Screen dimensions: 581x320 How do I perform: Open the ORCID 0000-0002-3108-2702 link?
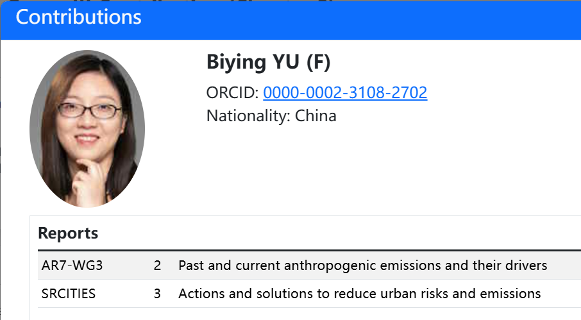tap(345, 93)
